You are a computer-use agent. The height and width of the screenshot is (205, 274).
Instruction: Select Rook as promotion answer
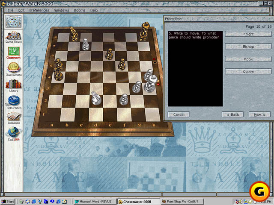click(248, 59)
